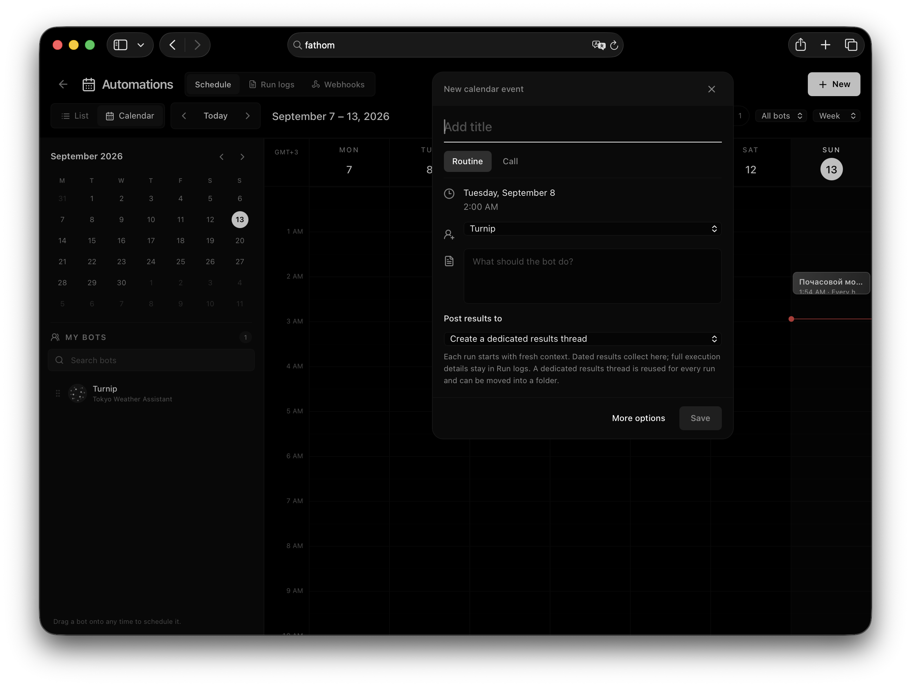Click the drag handle beside Turnip bot
Screen dimensions: 911x687
[58, 394]
